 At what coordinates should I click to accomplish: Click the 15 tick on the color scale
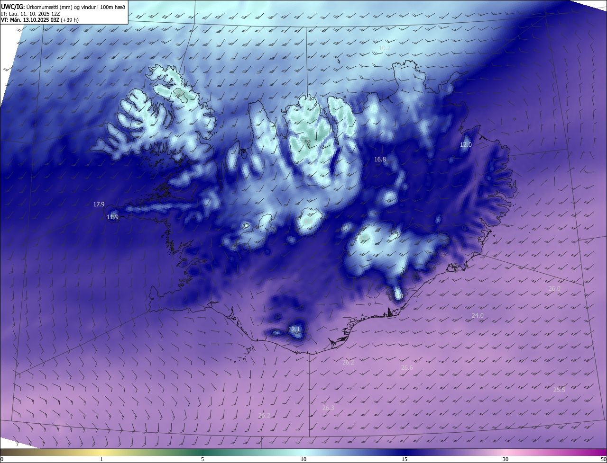(x=405, y=459)
